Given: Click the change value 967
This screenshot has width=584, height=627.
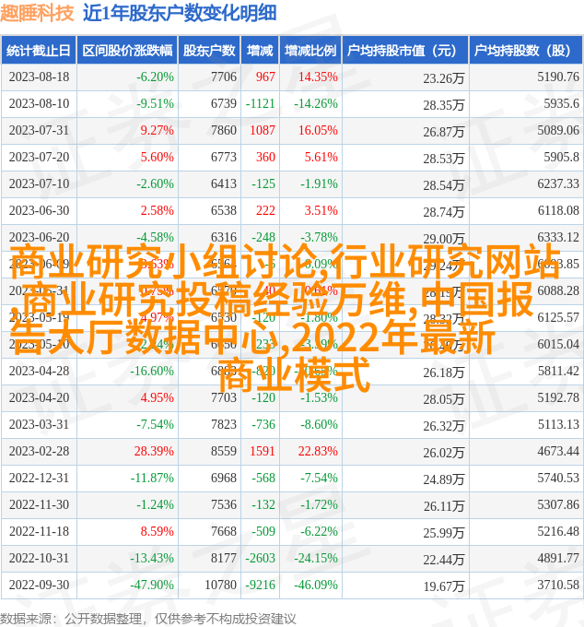Looking at the screenshot, I should [265, 77].
